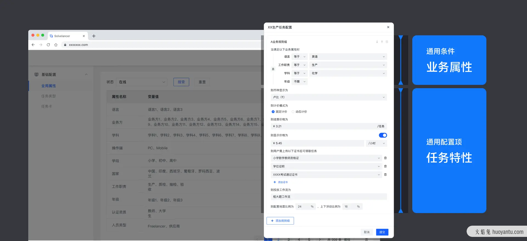The image size is (527, 241).
Task: Select the 固定计价 radio option
Action: pyautogui.click(x=273, y=112)
